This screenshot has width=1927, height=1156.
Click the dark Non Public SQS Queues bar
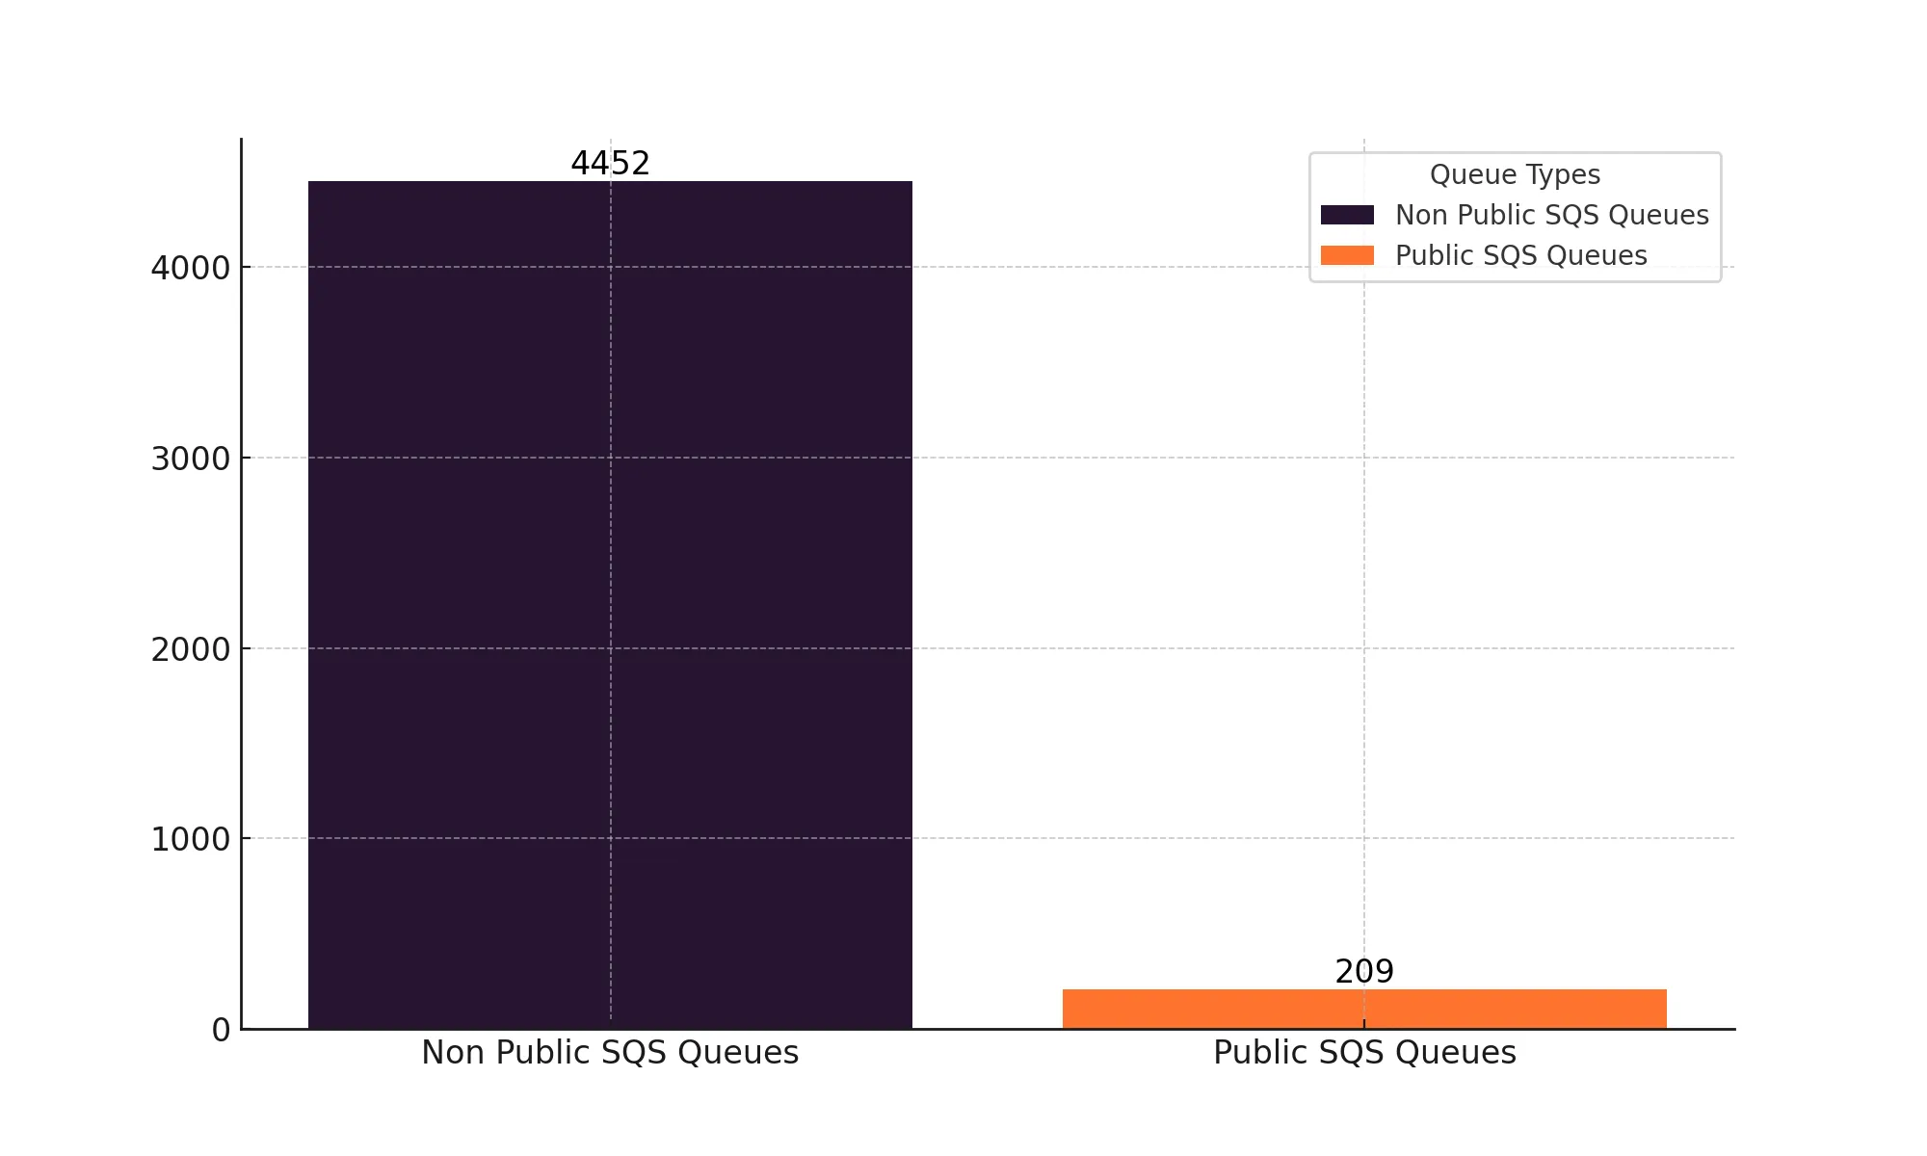[610, 605]
